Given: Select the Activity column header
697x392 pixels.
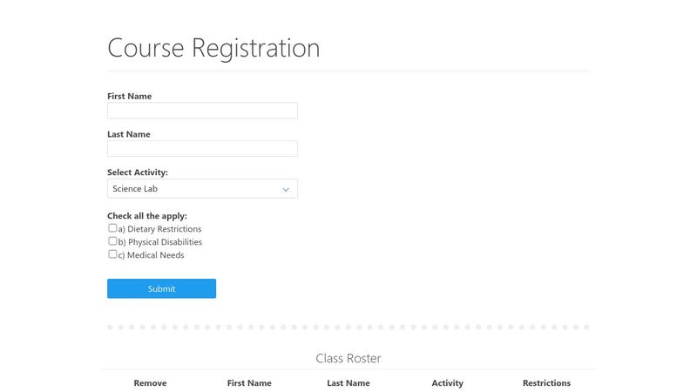Looking at the screenshot, I should coord(448,383).
